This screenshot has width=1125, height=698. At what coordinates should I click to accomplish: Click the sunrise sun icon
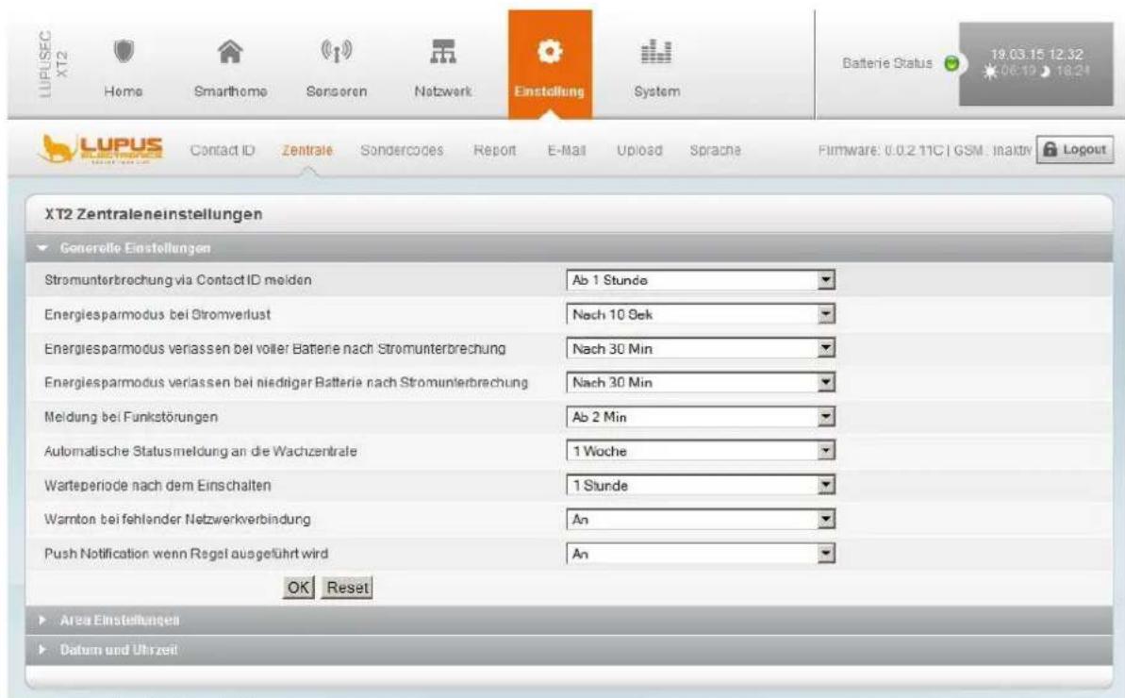point(990,72)
